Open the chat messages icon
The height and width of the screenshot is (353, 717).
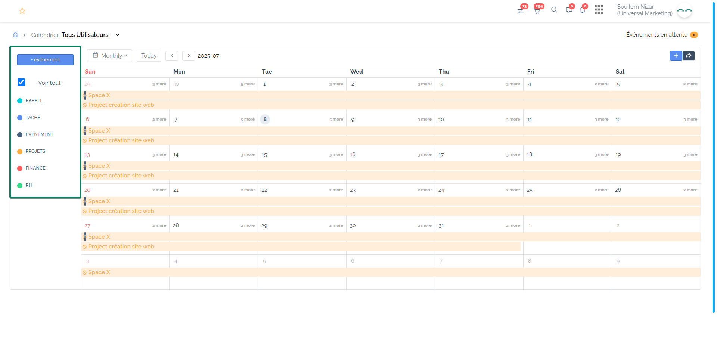tap(569, 10)
